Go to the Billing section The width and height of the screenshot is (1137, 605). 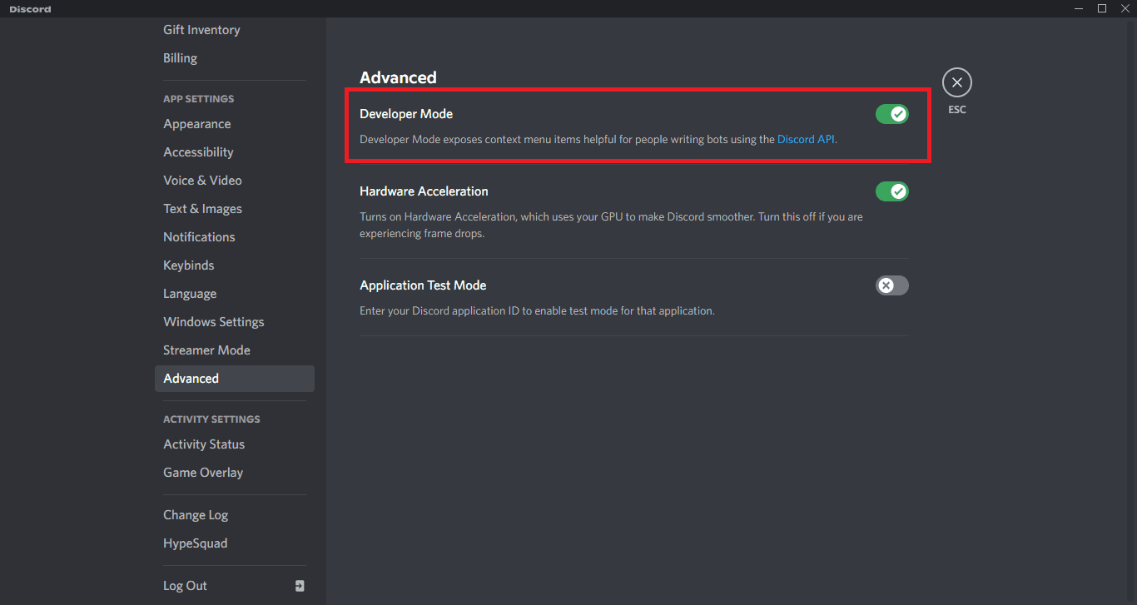point(181,58)
